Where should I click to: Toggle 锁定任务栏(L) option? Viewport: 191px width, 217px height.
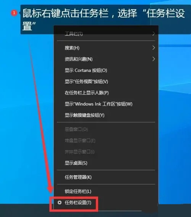pyautogui.click(x=106, y=191)
